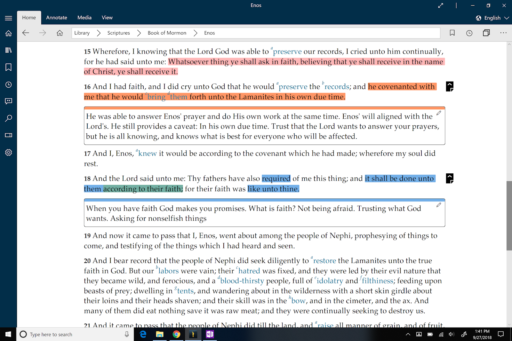Open the taskbar clock showing 1:41 PM
Viewport: 512px width, 341px height.
click(482, 334)
